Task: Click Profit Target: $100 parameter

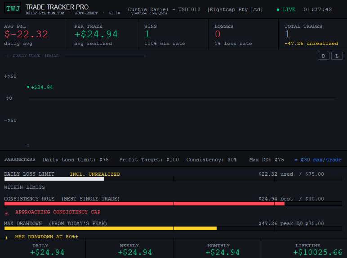Action: point(149,160)
